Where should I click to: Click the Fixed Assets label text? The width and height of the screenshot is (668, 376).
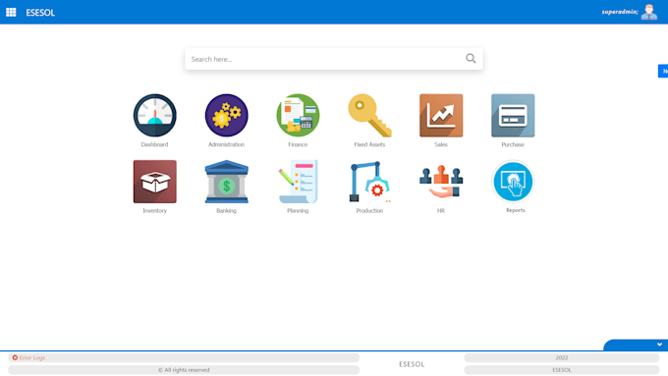tap(369, 144)
